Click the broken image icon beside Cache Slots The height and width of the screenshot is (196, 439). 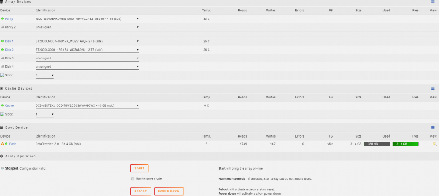pos(2,114)
